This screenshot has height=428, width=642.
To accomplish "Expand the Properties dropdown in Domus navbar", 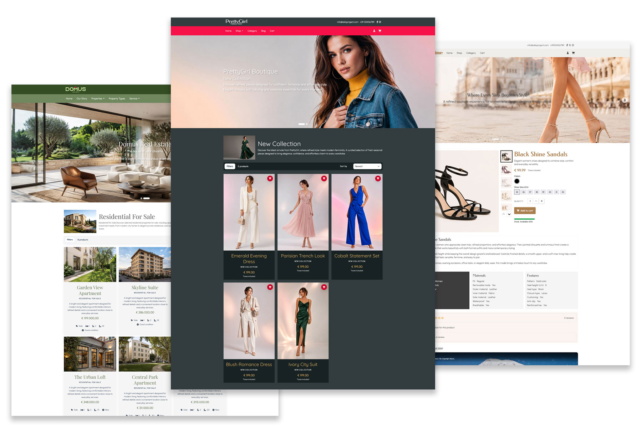I will pyautogui.click(x=98, y=98).
